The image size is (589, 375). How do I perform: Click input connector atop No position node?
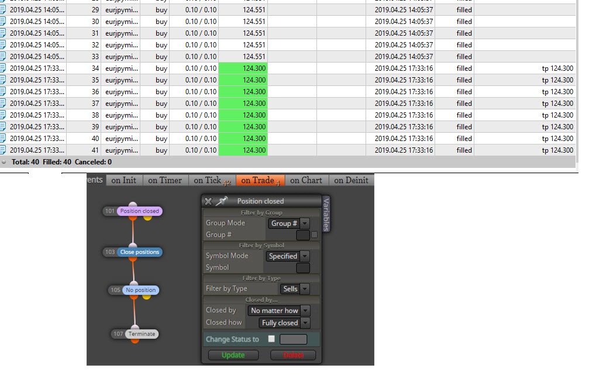tap(134, 284)
